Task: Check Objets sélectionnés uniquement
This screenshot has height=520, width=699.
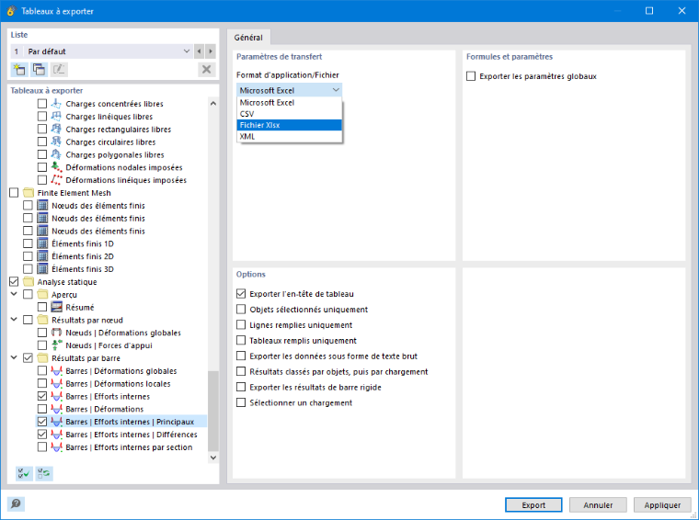Action: point(241,310)
